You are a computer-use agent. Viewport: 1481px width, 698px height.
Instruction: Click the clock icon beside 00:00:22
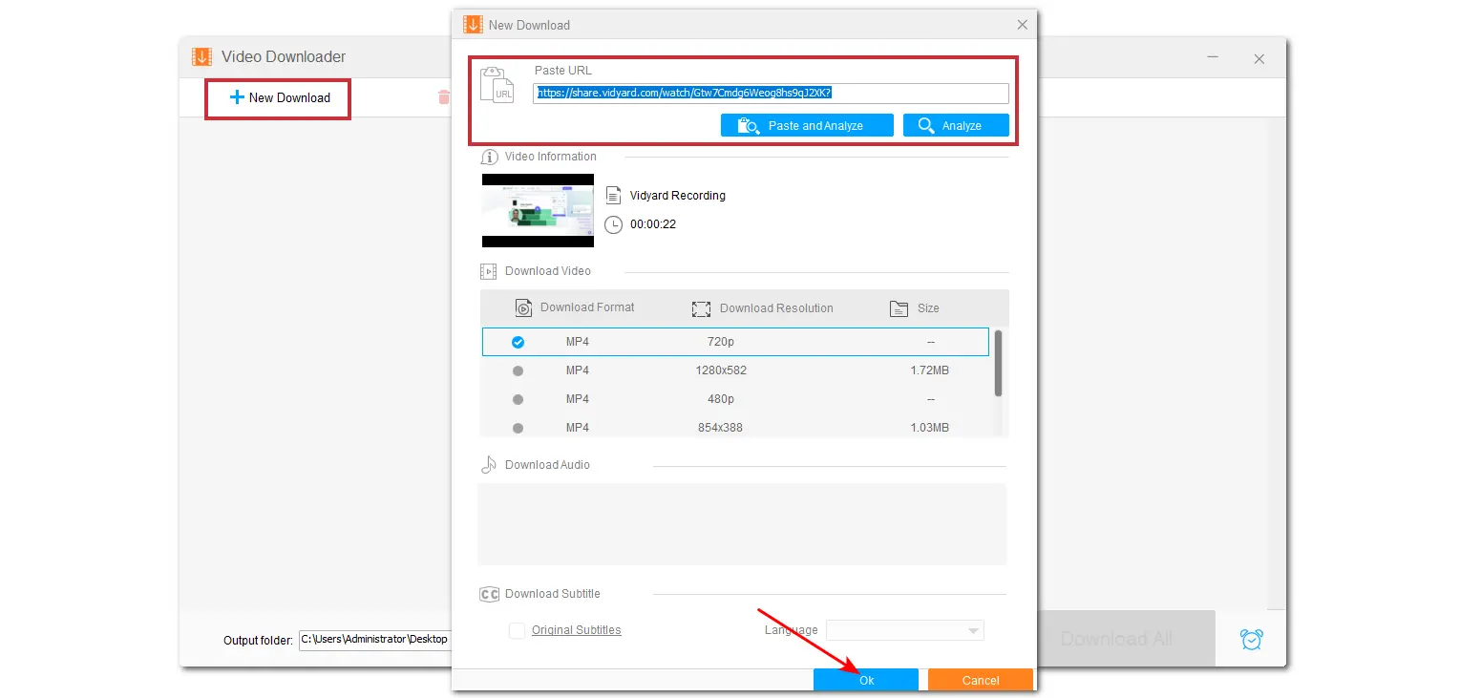(x=613, y=224)
